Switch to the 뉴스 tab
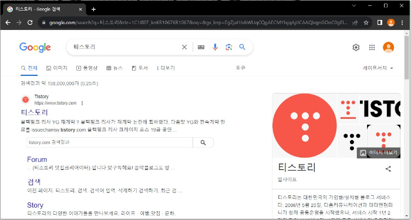The width and height of the screenshot is (411, 220). click(x=114, y=68)
